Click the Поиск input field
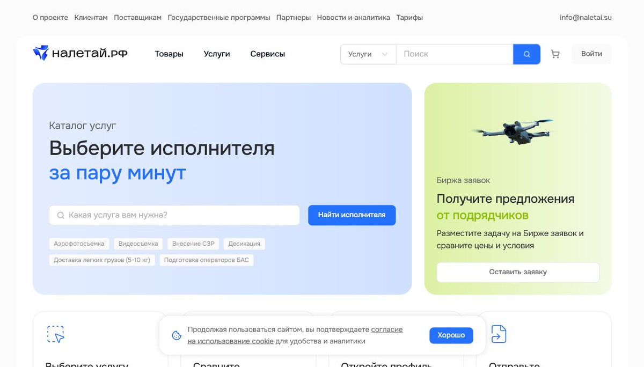The width and height of the screenshot is (644, 367). click(x=455, y=54)
